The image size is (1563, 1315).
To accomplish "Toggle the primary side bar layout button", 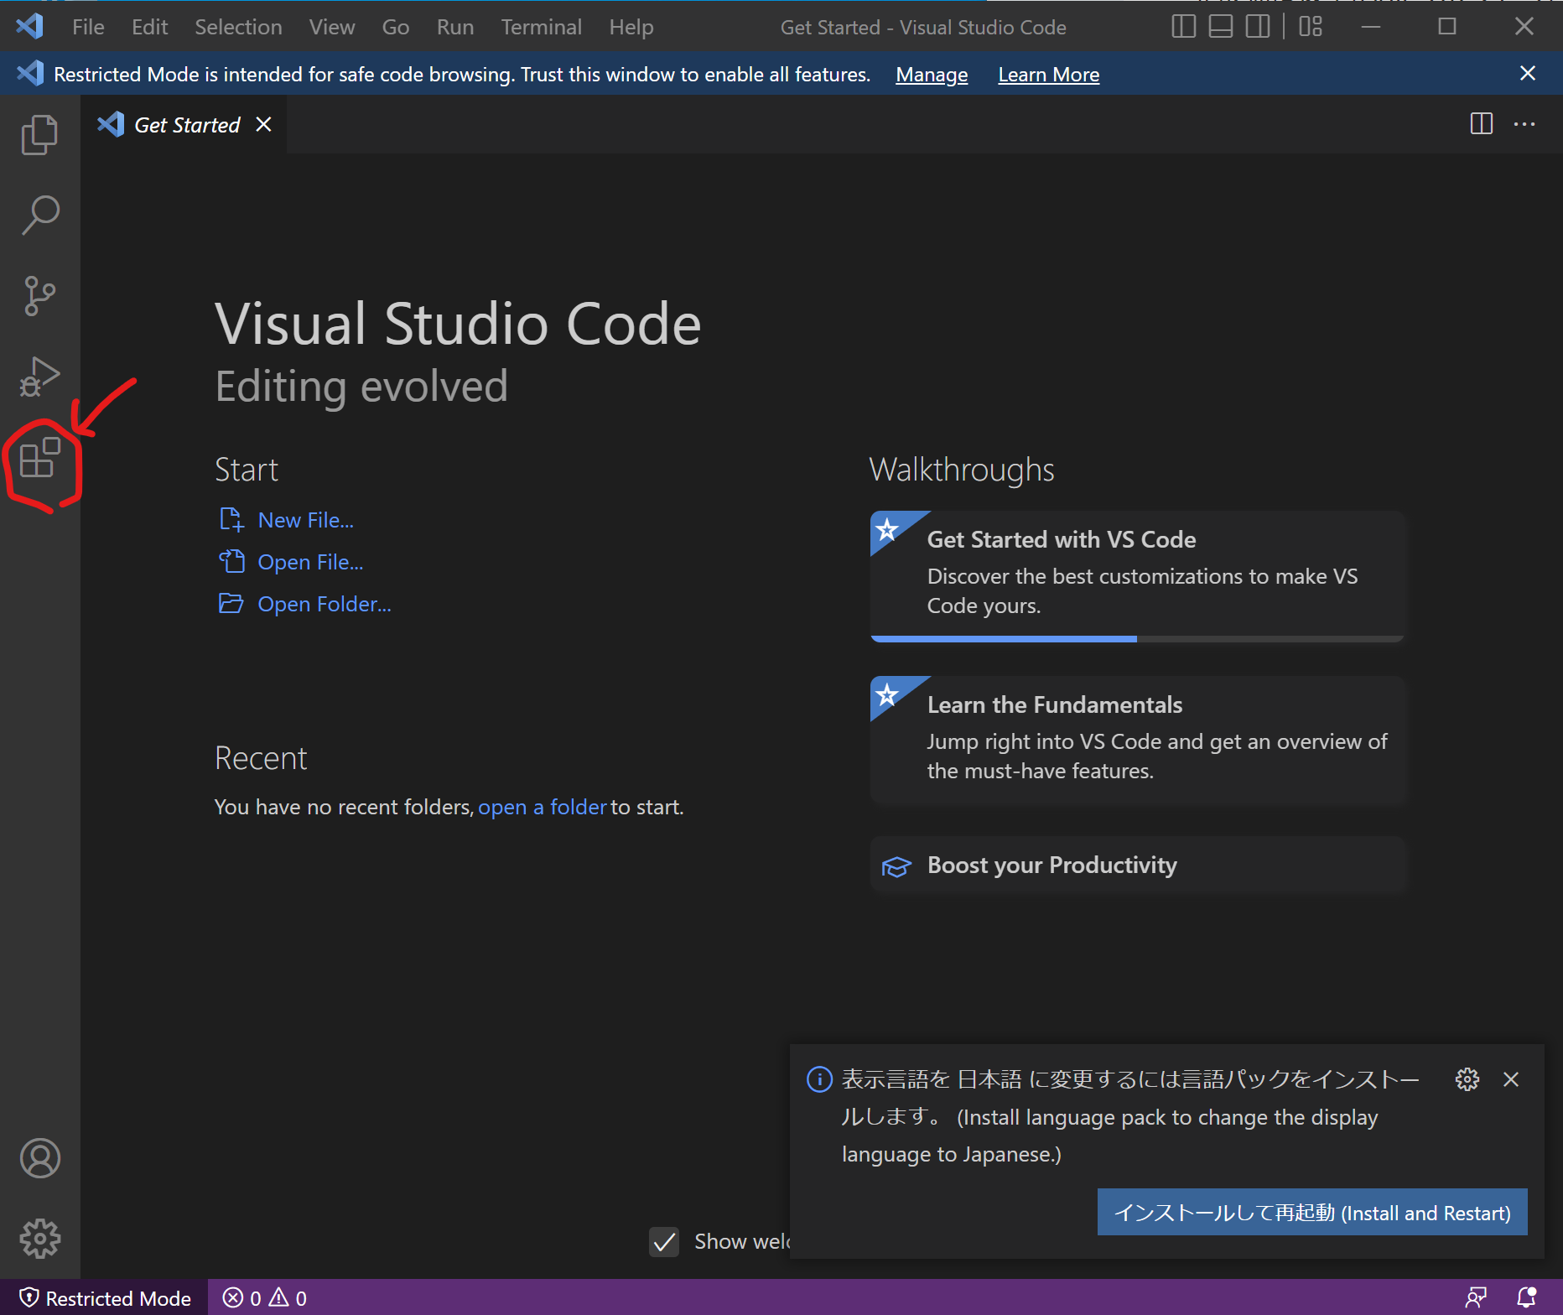I will point(1183,27).
